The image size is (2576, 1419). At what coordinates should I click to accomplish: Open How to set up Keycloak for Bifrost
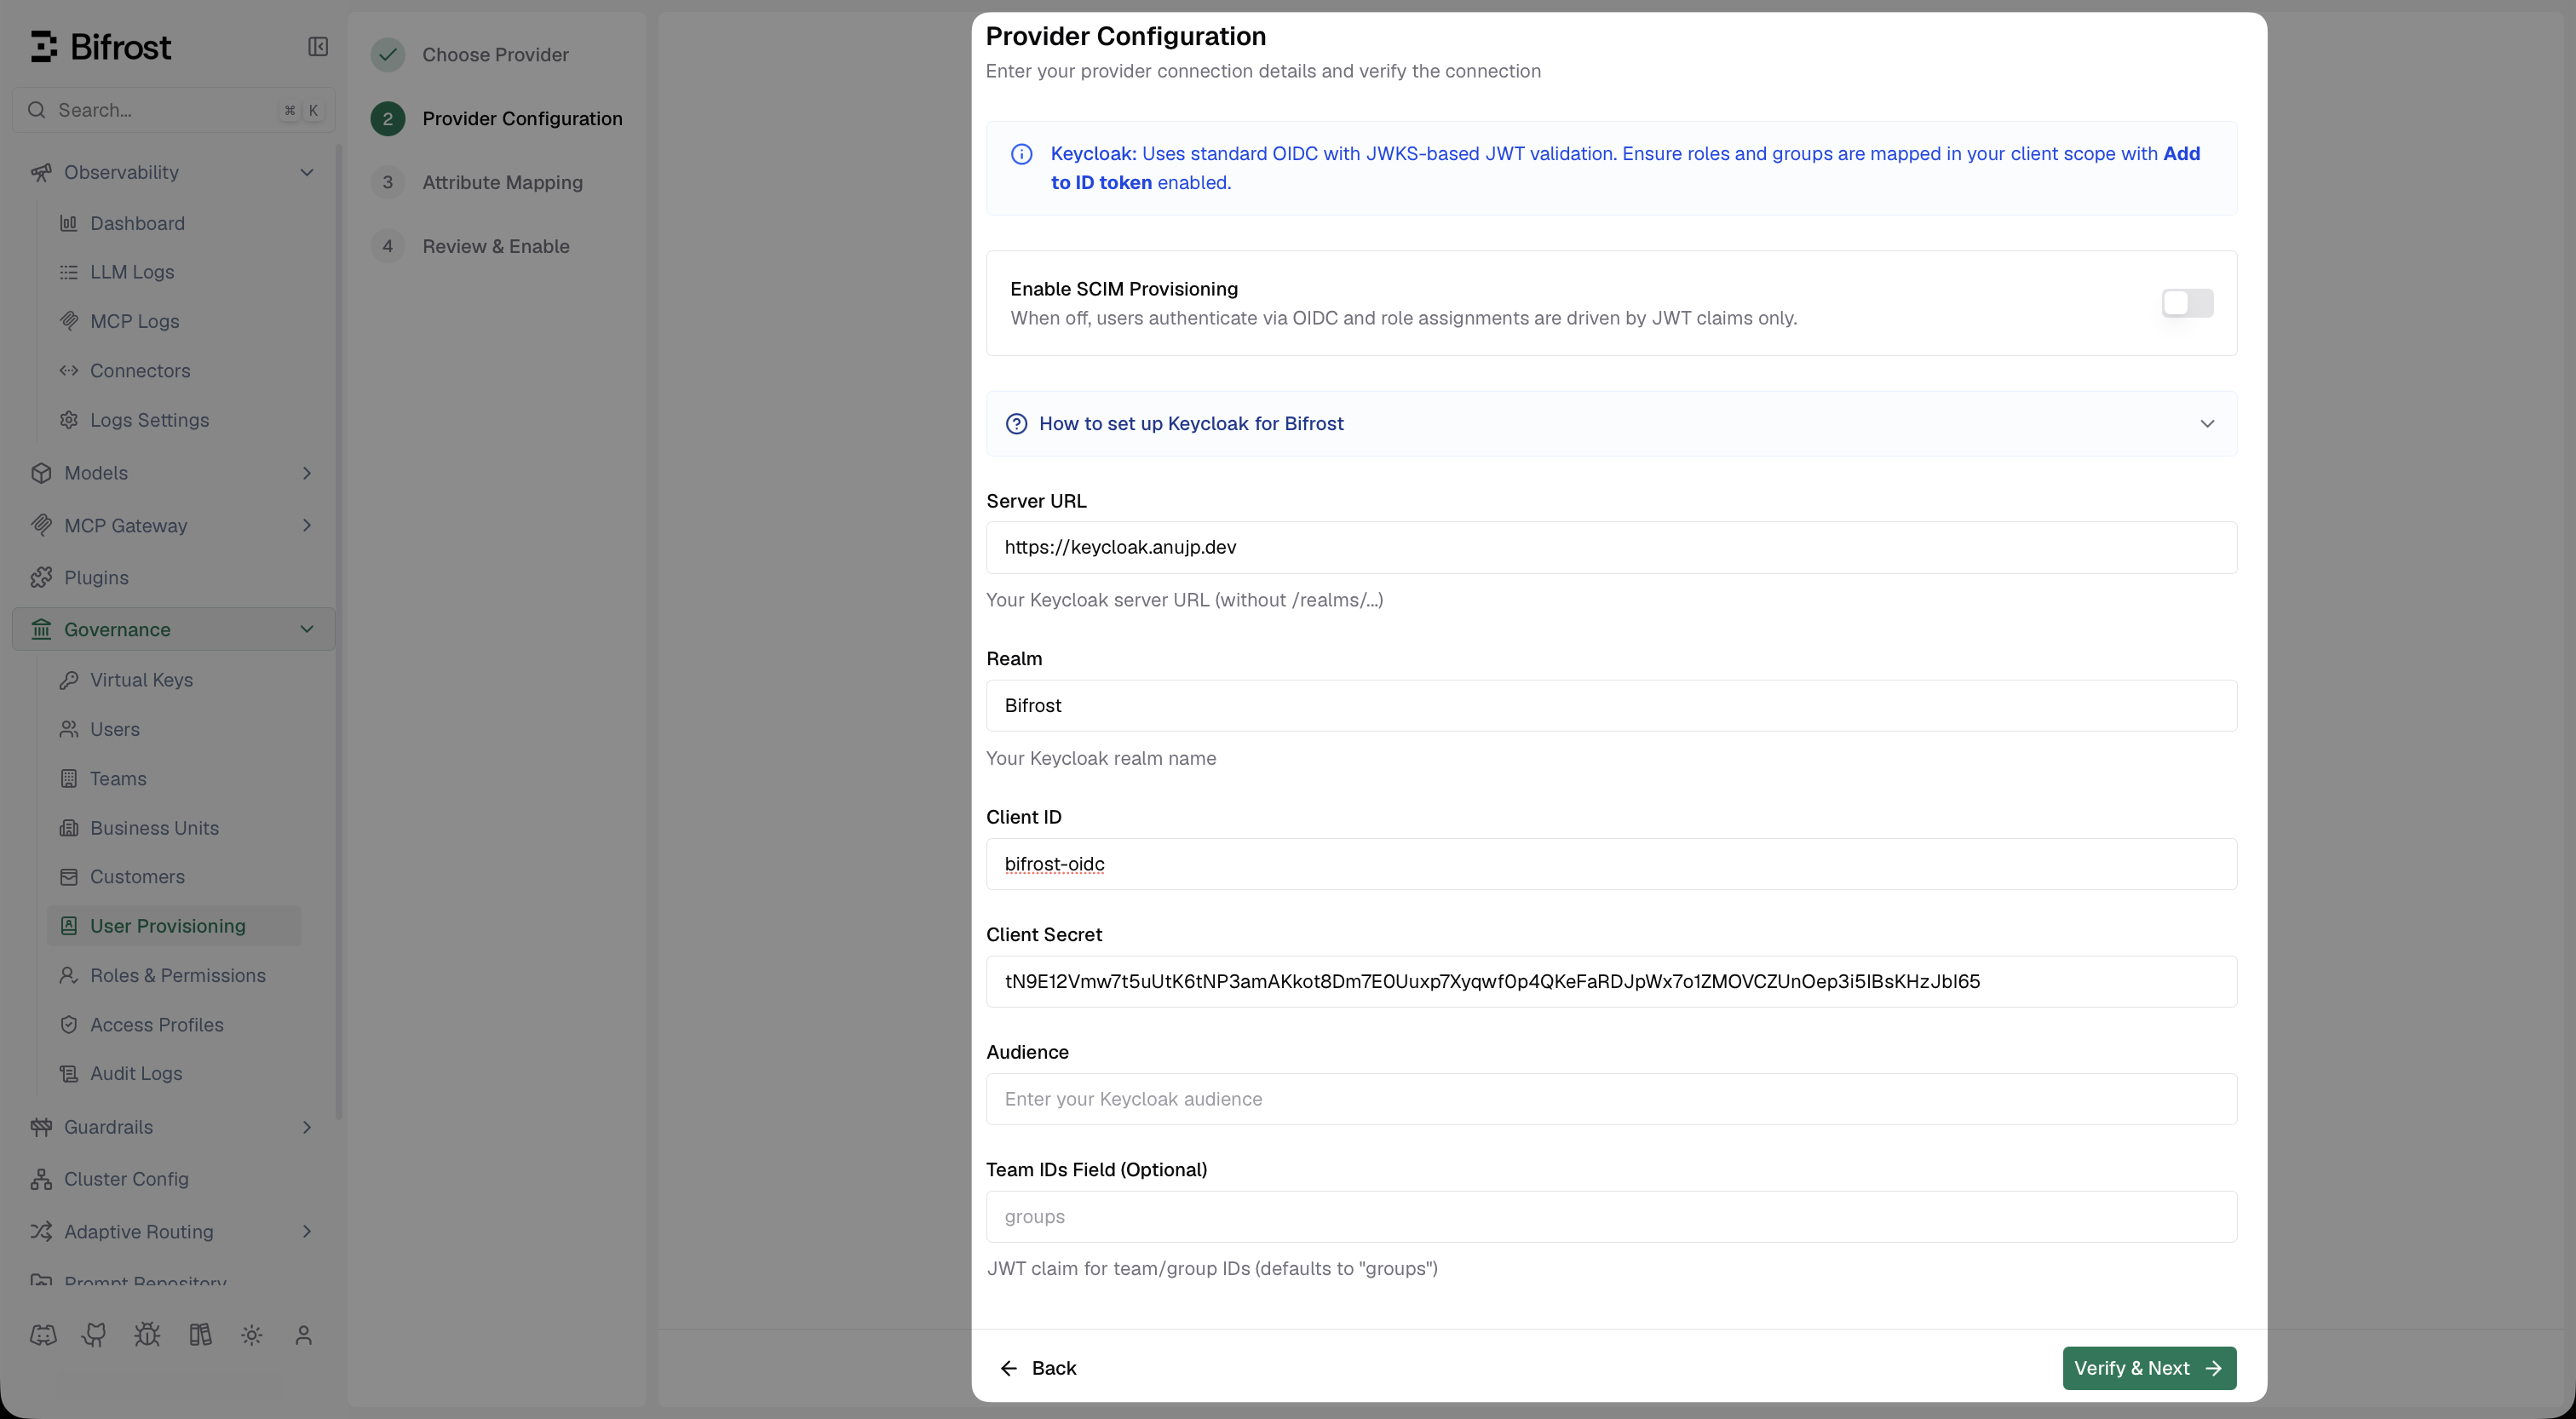[x=1611, y=424]
